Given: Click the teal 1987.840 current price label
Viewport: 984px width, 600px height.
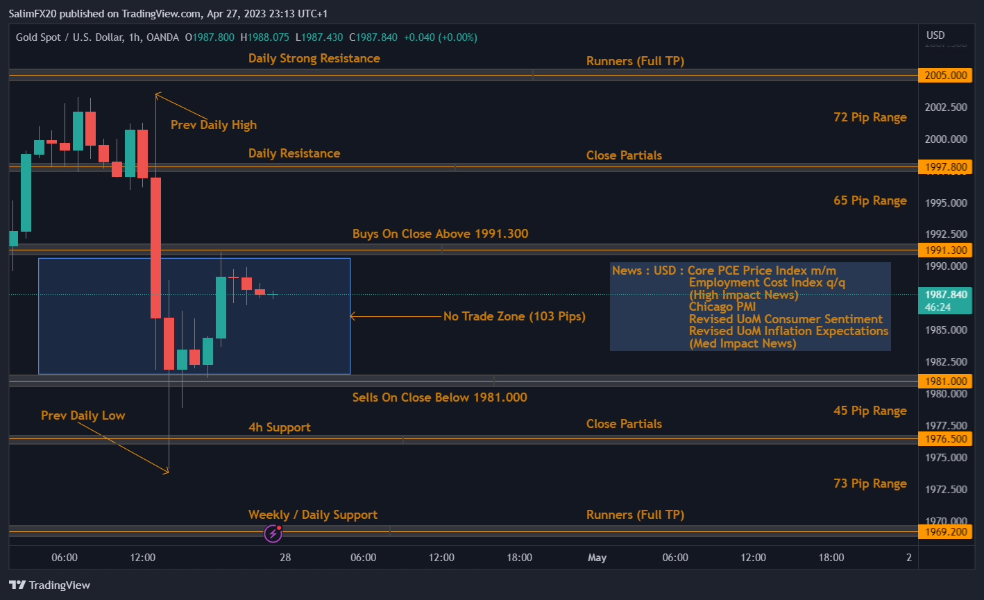Looking at the screenshot, I should coord(945,293).
